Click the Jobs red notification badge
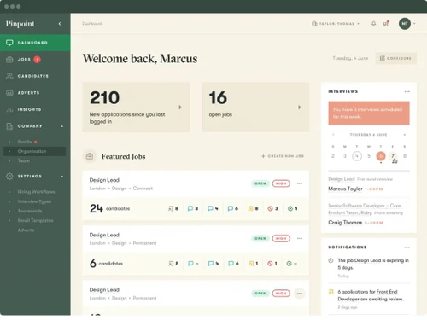This screenshot has height=320, width=427. (x=37, y=60)
